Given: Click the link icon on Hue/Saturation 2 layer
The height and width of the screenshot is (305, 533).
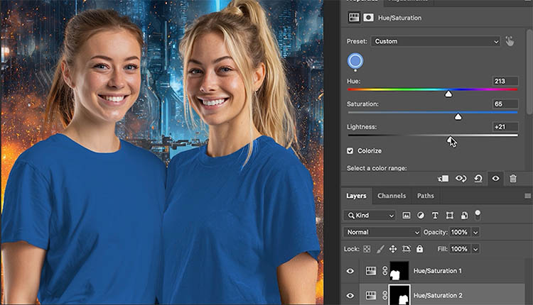Looking at the screenshot, I should click(384, 296).
